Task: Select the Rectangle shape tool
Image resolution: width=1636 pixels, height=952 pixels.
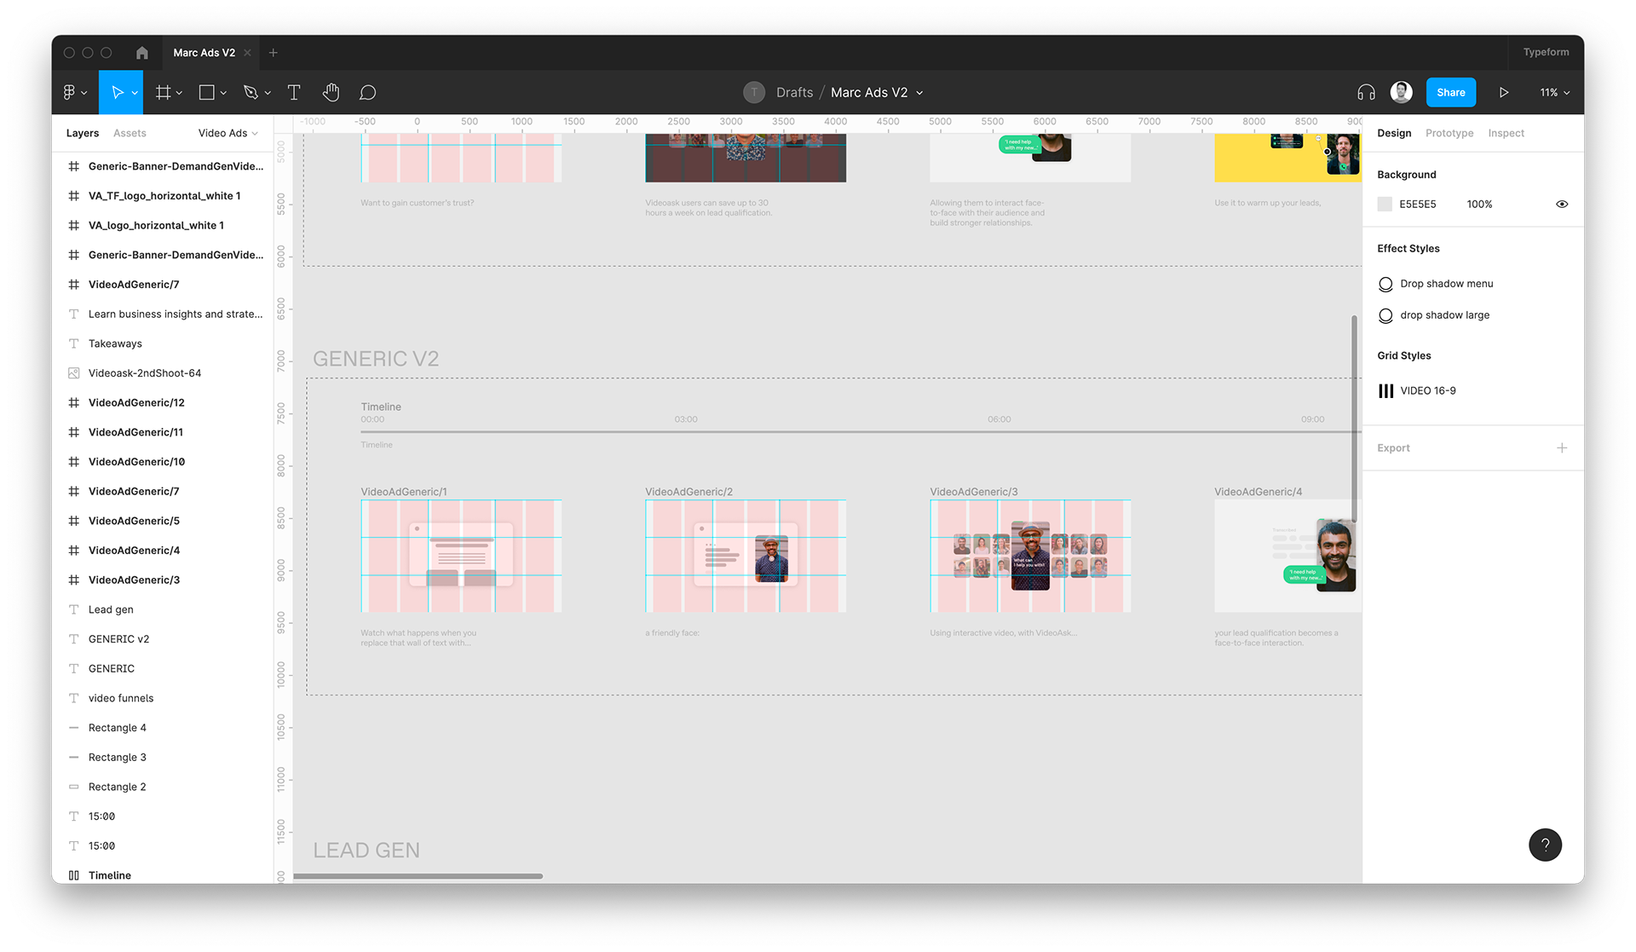Action: click(x=207, y=92)
